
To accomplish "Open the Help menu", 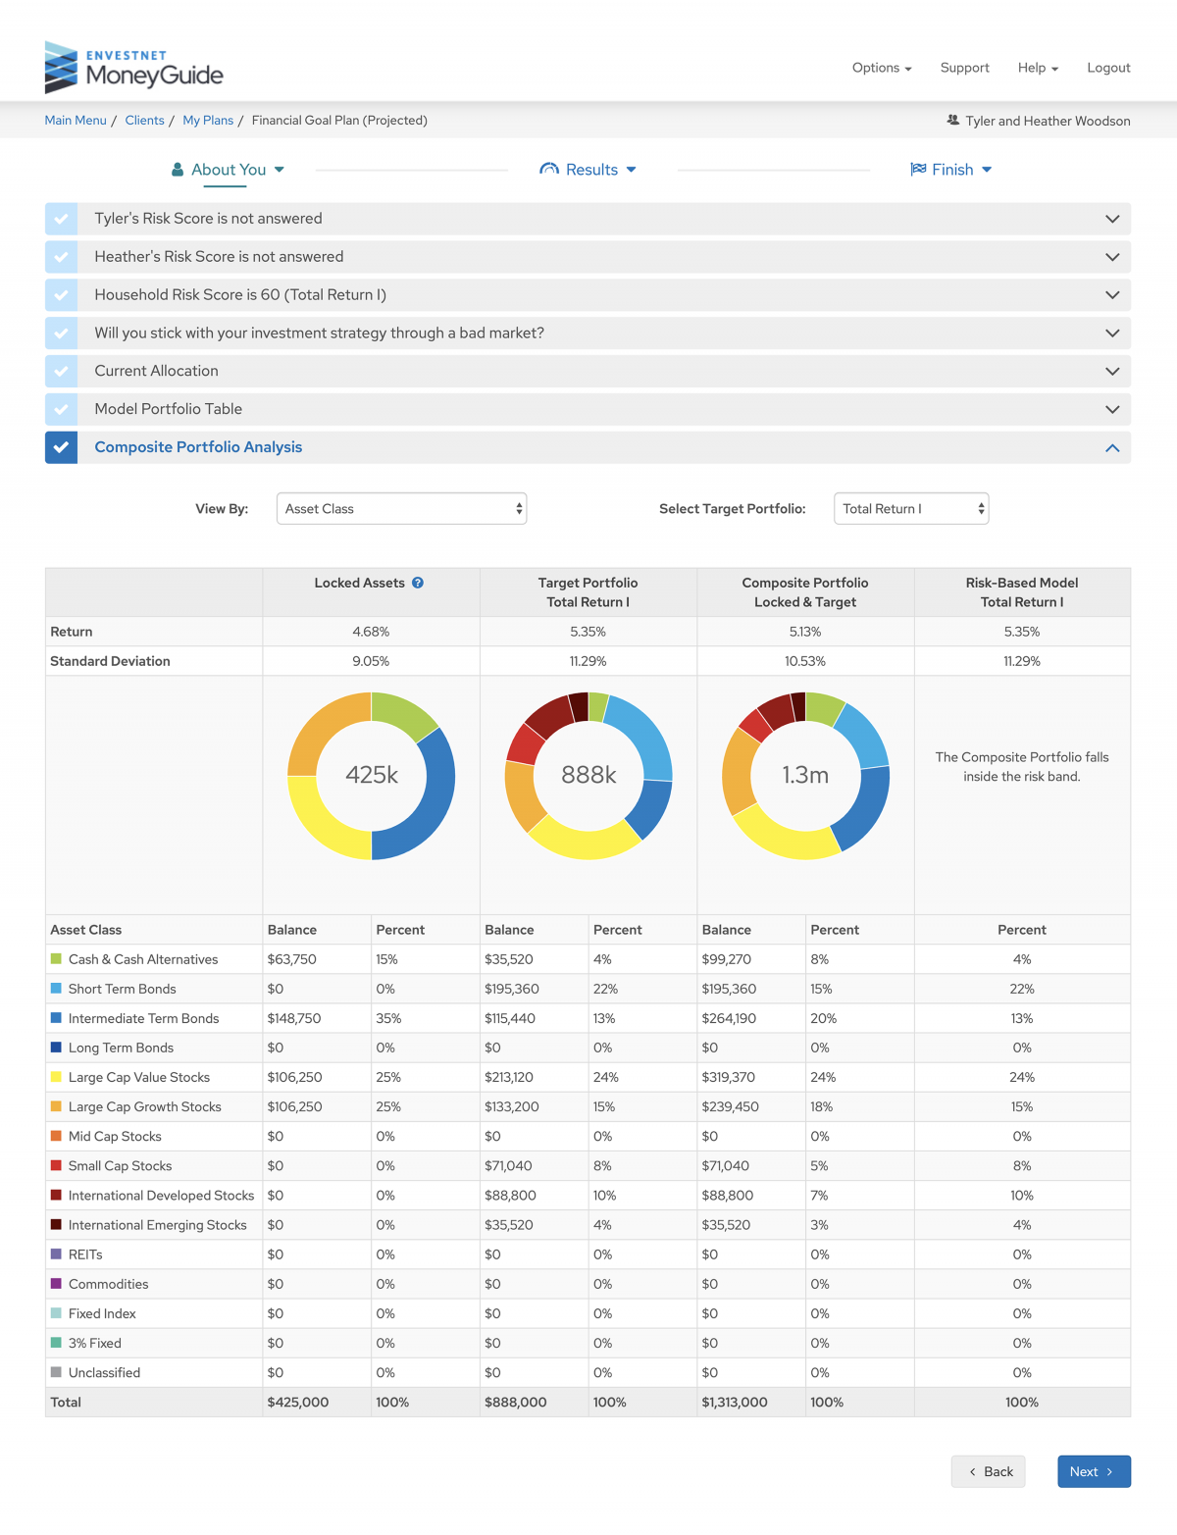I will coord(1038,68).
